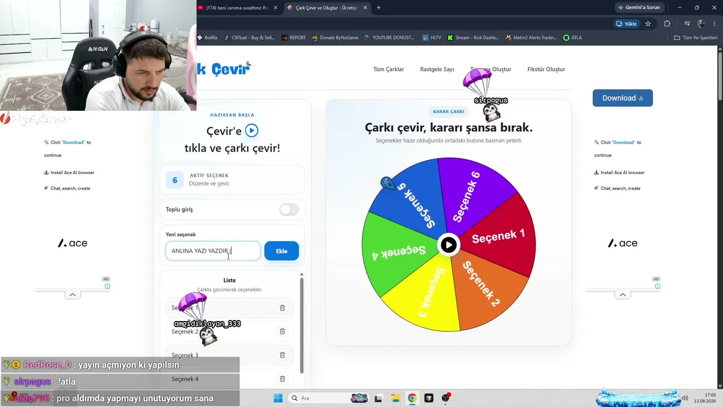Click the left ad info icon
This screenshot has width=723, height=407.
point(107,287)
